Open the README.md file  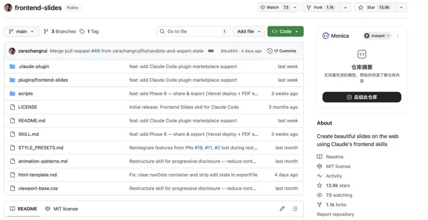point(32,120)
